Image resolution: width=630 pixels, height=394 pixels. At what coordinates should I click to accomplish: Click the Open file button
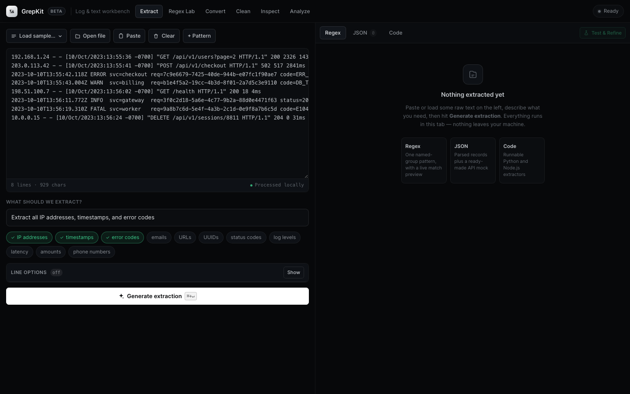click(90, 36)
